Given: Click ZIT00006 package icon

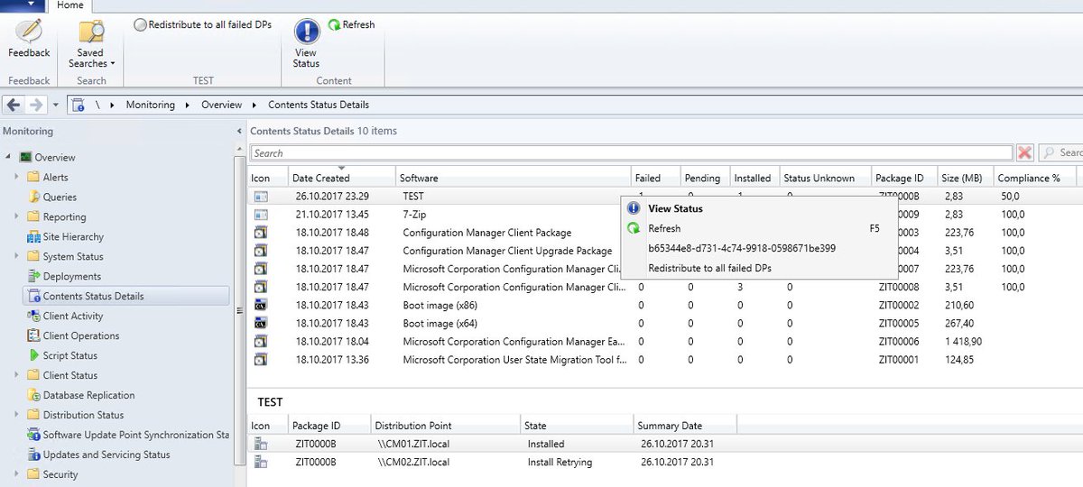Looking at the screenshot, I should (261, 342).
